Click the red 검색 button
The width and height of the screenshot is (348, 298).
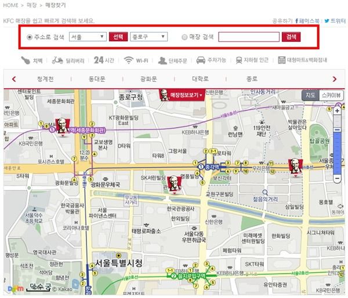pos(291,37)
